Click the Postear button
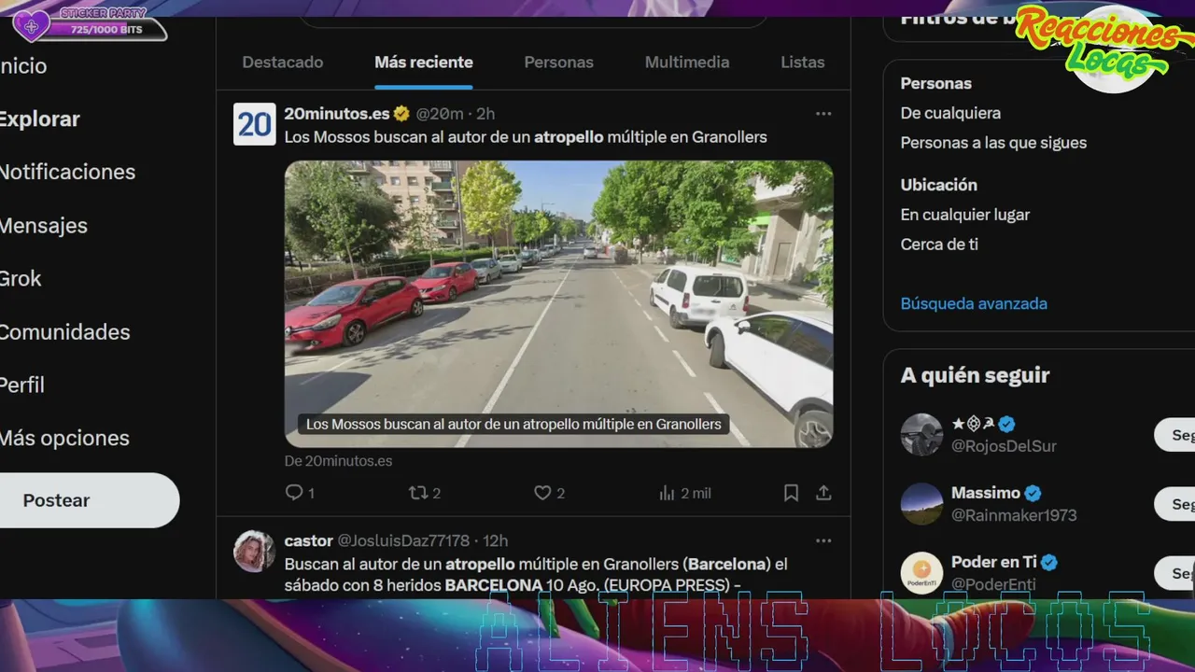This screenshot has height=672, width=1195. tap(88, 500)
